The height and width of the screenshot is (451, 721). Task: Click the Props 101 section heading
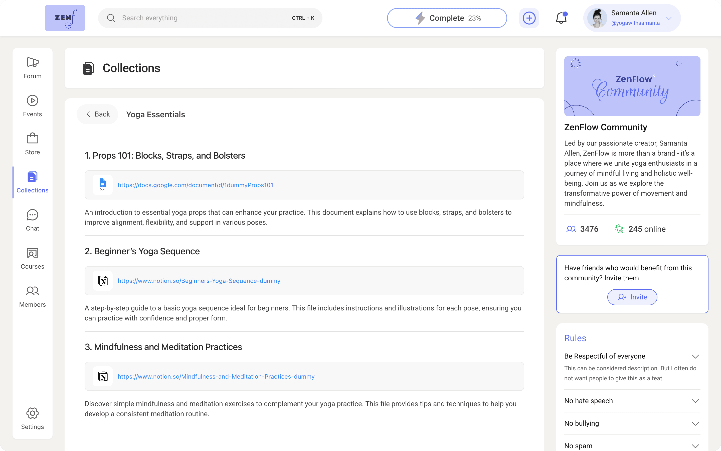point(165,156)
